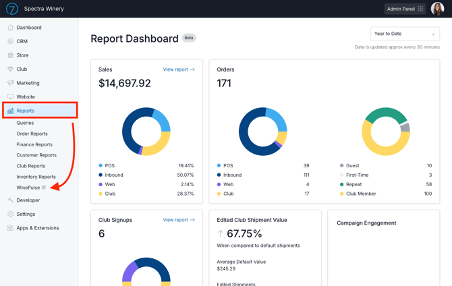Click the CRM sidebar icon
Image resolution: width=452 pixels, height=286 pixels.
10,41
